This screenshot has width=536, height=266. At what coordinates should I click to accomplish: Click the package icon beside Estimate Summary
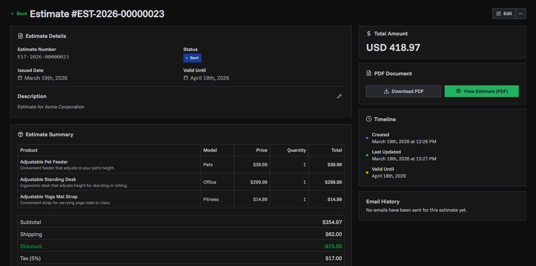coord(20,135)
